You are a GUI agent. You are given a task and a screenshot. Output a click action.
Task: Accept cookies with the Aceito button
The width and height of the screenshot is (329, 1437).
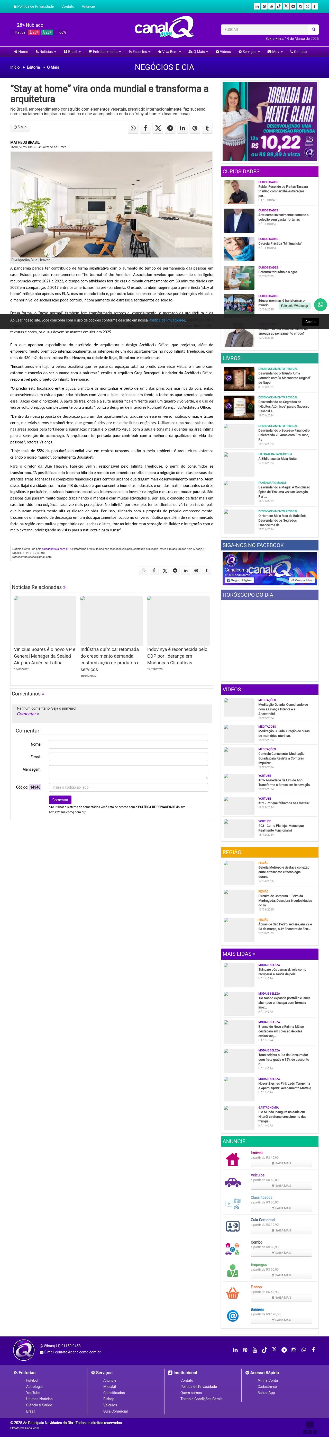[x=310, y=321]
